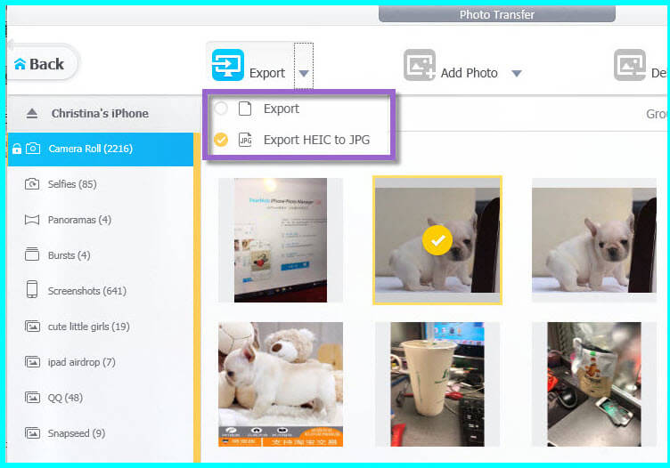Open Bursts (4) album
This screenshot has height=468, width=670.
tap(101, 255)
